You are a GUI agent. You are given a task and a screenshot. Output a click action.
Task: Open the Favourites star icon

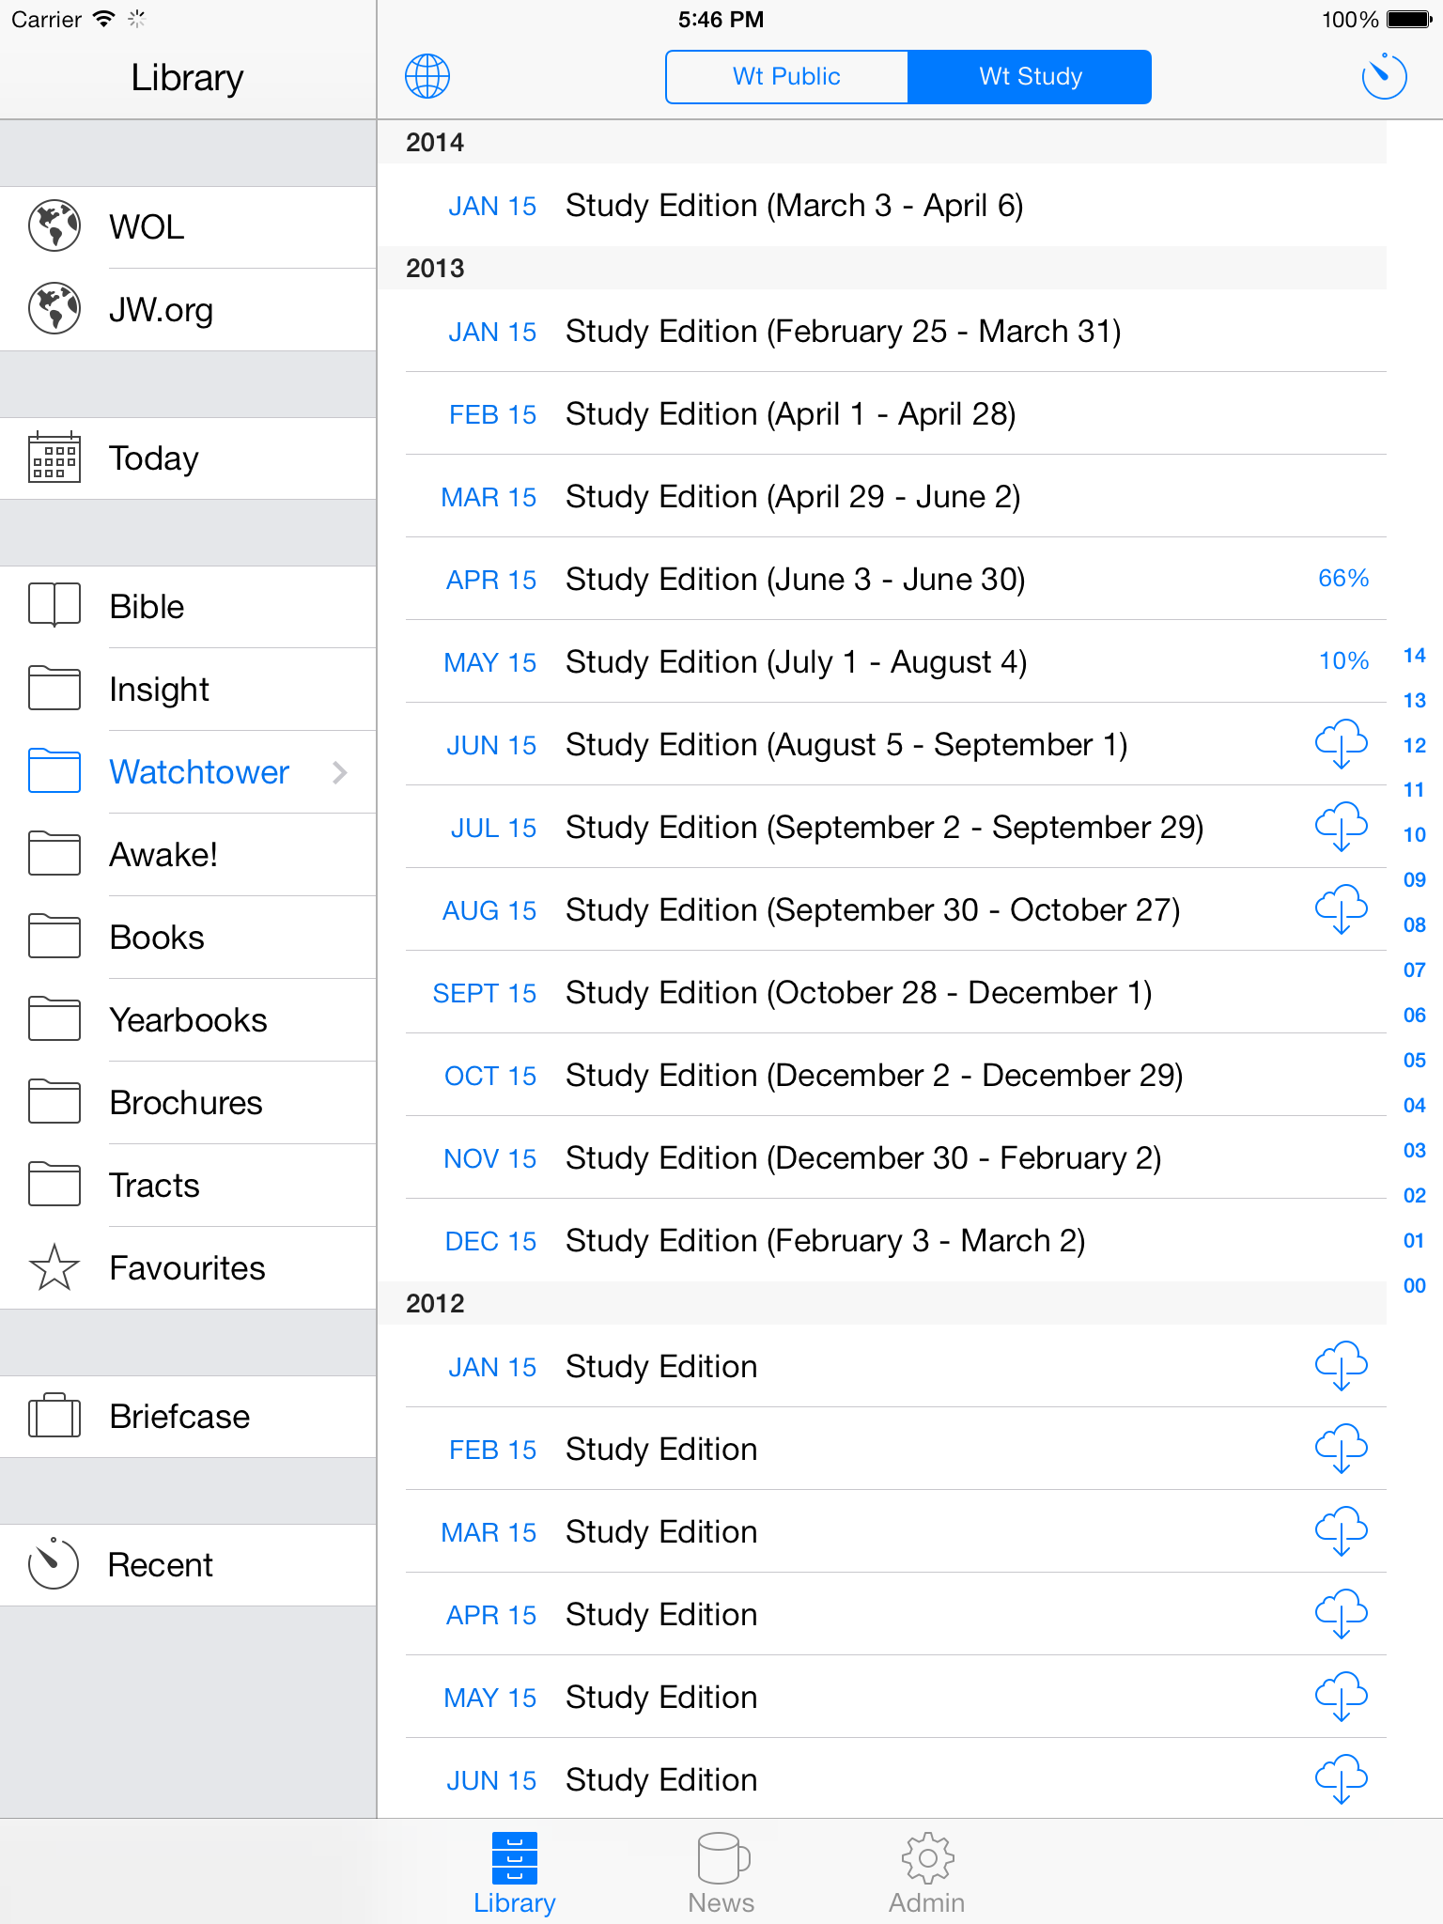click(x=54, y=1267)
